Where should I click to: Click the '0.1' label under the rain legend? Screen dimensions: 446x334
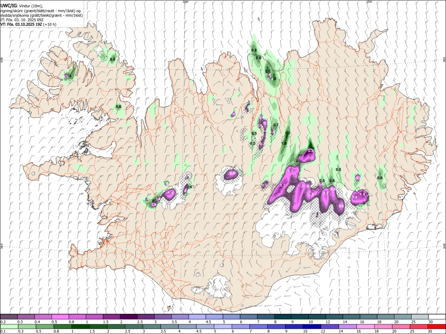pyautogui.click(x=3, y=331)
